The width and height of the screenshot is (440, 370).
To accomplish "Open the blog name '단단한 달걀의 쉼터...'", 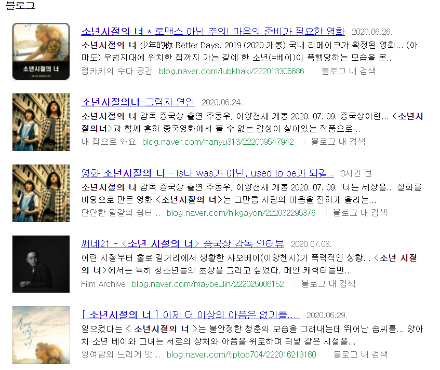I will click(121, 213).
